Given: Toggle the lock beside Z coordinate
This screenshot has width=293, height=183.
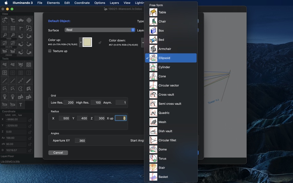Looking at the screenshot, I should point(30,132).
